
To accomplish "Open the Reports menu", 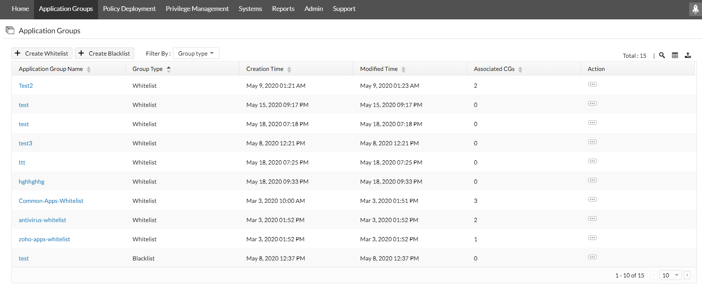I will point(283,9).
